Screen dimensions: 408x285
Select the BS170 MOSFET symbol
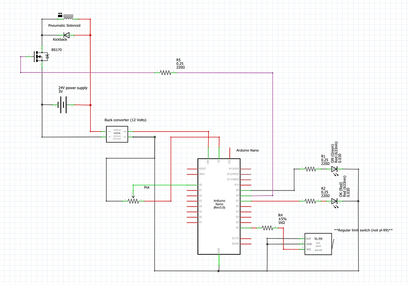pyautogui.click(x=41, y=56)
